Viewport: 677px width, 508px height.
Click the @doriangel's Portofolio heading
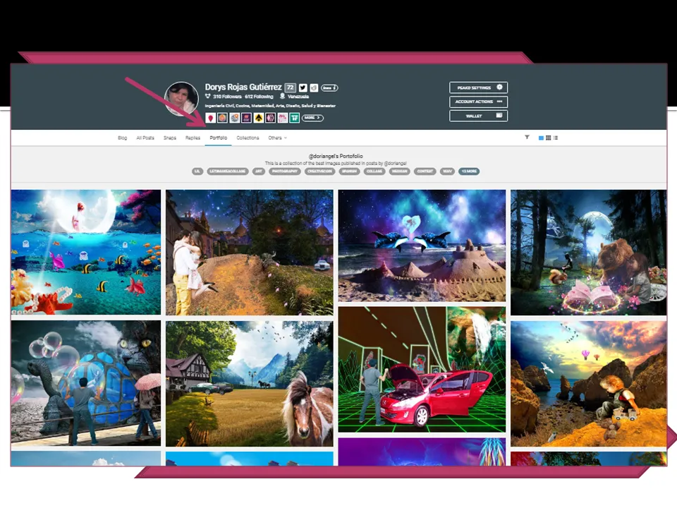tap(336, 156)
